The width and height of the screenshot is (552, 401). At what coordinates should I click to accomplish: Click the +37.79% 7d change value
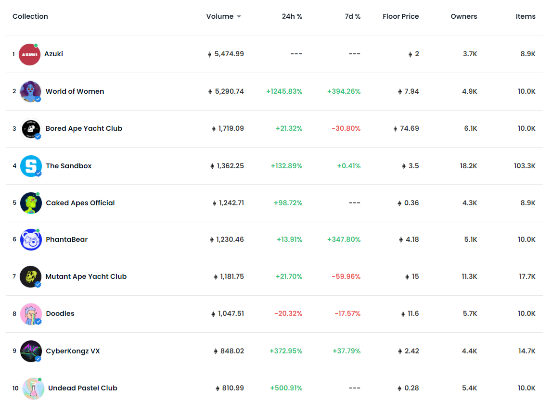[347, 351]
